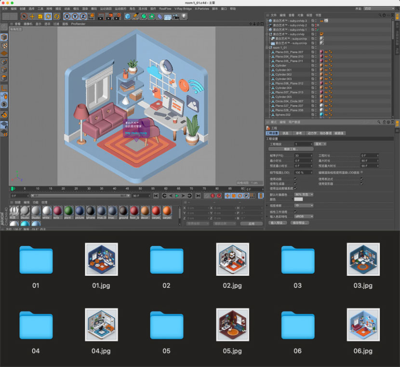Collapse the room 1_01 object tree
The image size is (400, 367).
click(267, 47)
